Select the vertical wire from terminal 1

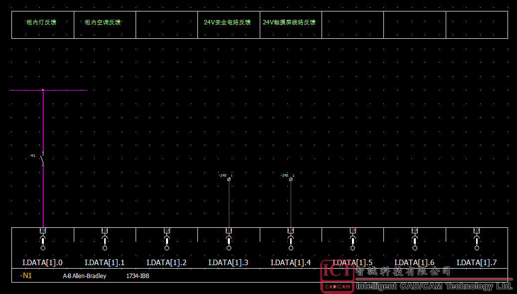[x=229, y=204]
